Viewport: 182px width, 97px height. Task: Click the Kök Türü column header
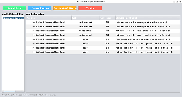point(107,18)
